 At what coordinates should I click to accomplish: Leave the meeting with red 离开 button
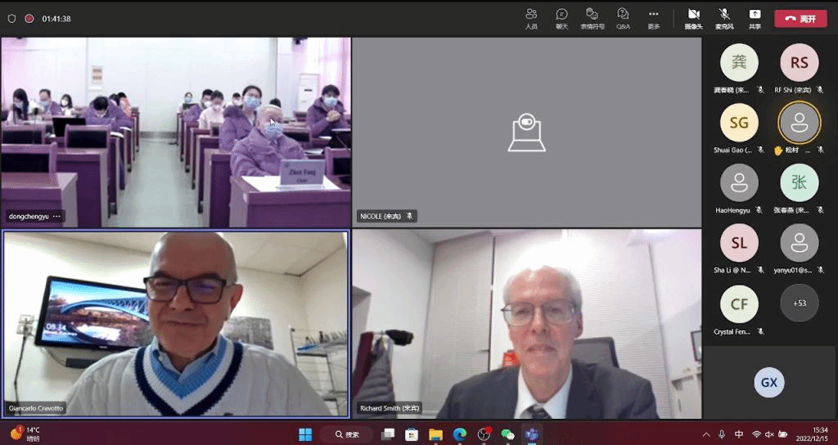(x=800, y=19)
